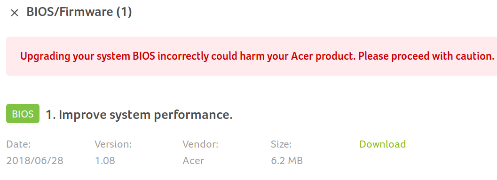Select the file size 6.2 MB
Screen dimensions: 497x180
pos(287,161)
